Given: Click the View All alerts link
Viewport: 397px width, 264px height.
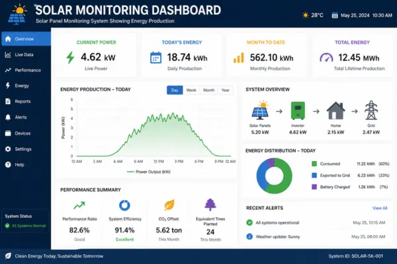Looking at the screenshot, I should (380, 208).
